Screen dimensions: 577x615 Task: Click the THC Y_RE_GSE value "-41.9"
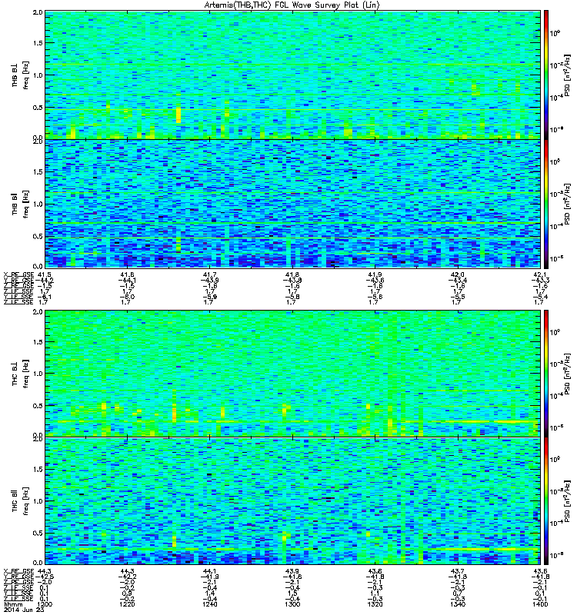coord(210,577)
